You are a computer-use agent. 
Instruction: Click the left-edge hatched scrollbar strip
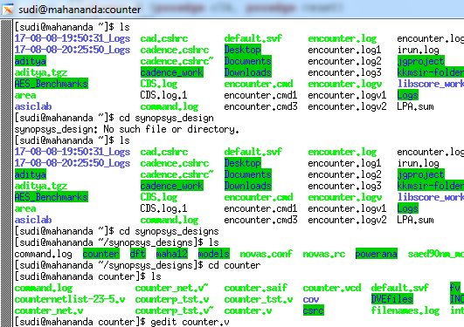[6, 174]
